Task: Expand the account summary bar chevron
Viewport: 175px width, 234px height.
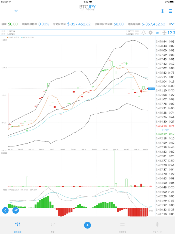Action: click(x=172, y=24)
